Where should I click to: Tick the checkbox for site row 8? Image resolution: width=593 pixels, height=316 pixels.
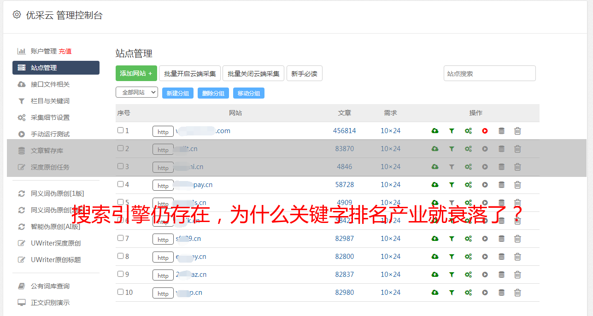120,256
